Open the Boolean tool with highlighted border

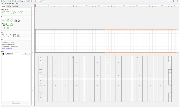coord(11,24)
